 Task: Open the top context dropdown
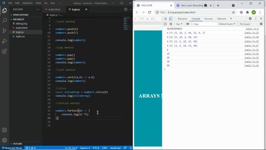(179, 24)
